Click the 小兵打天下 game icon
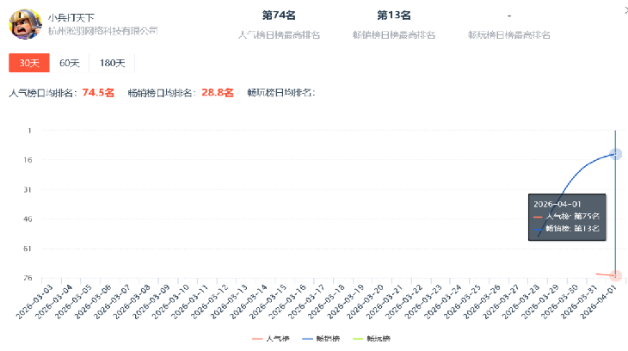The height and width of the screenshot is (351, 628). coord(25,24)
